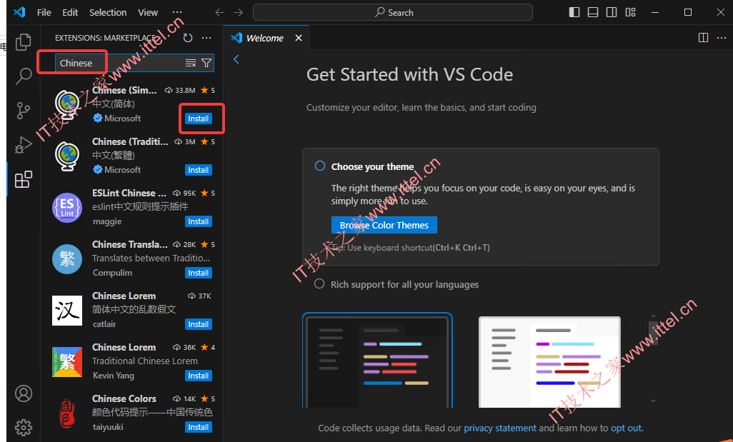Viewport: 733px width, 442px height.
Task: Install the ESLint Chinese Rules extension
Action: pos(198,221)
